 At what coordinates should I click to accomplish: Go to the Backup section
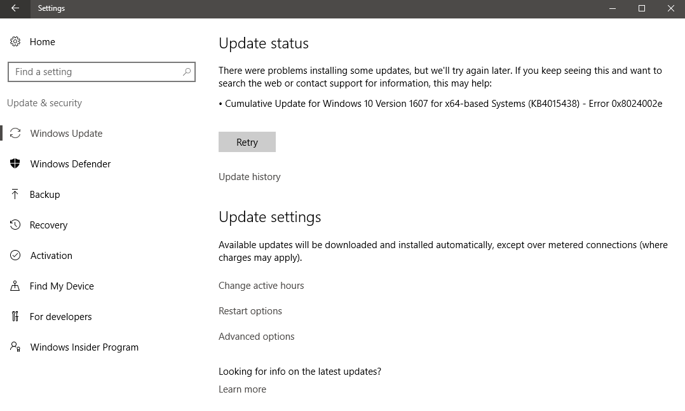44,195
